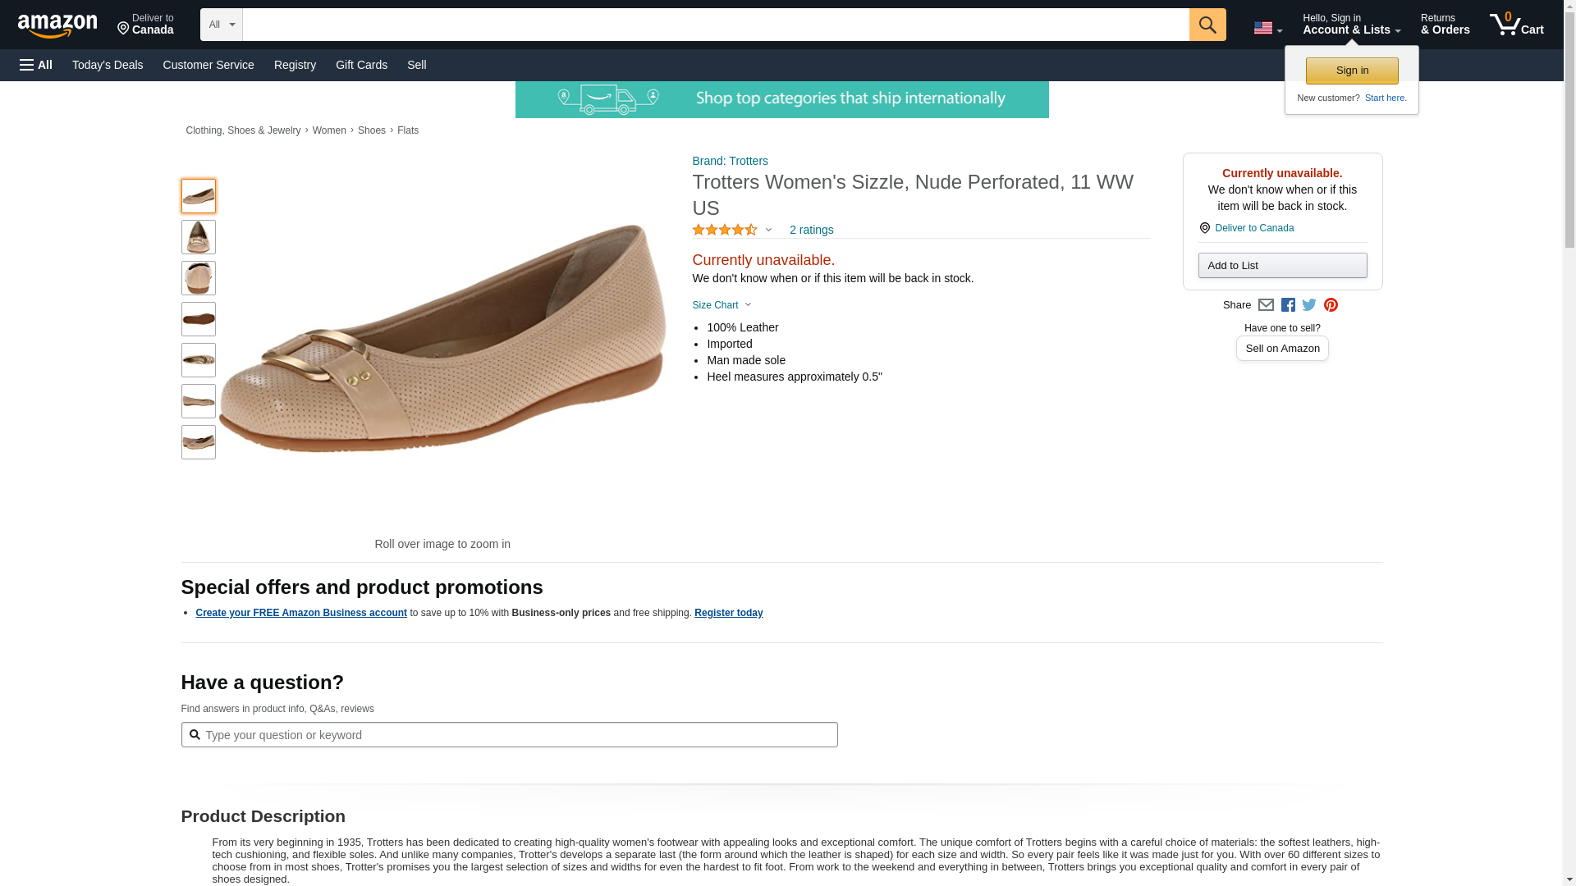Screen dimensions: 1576x886
Task: Open the All hamburger menu
Action: coord(36,65)
